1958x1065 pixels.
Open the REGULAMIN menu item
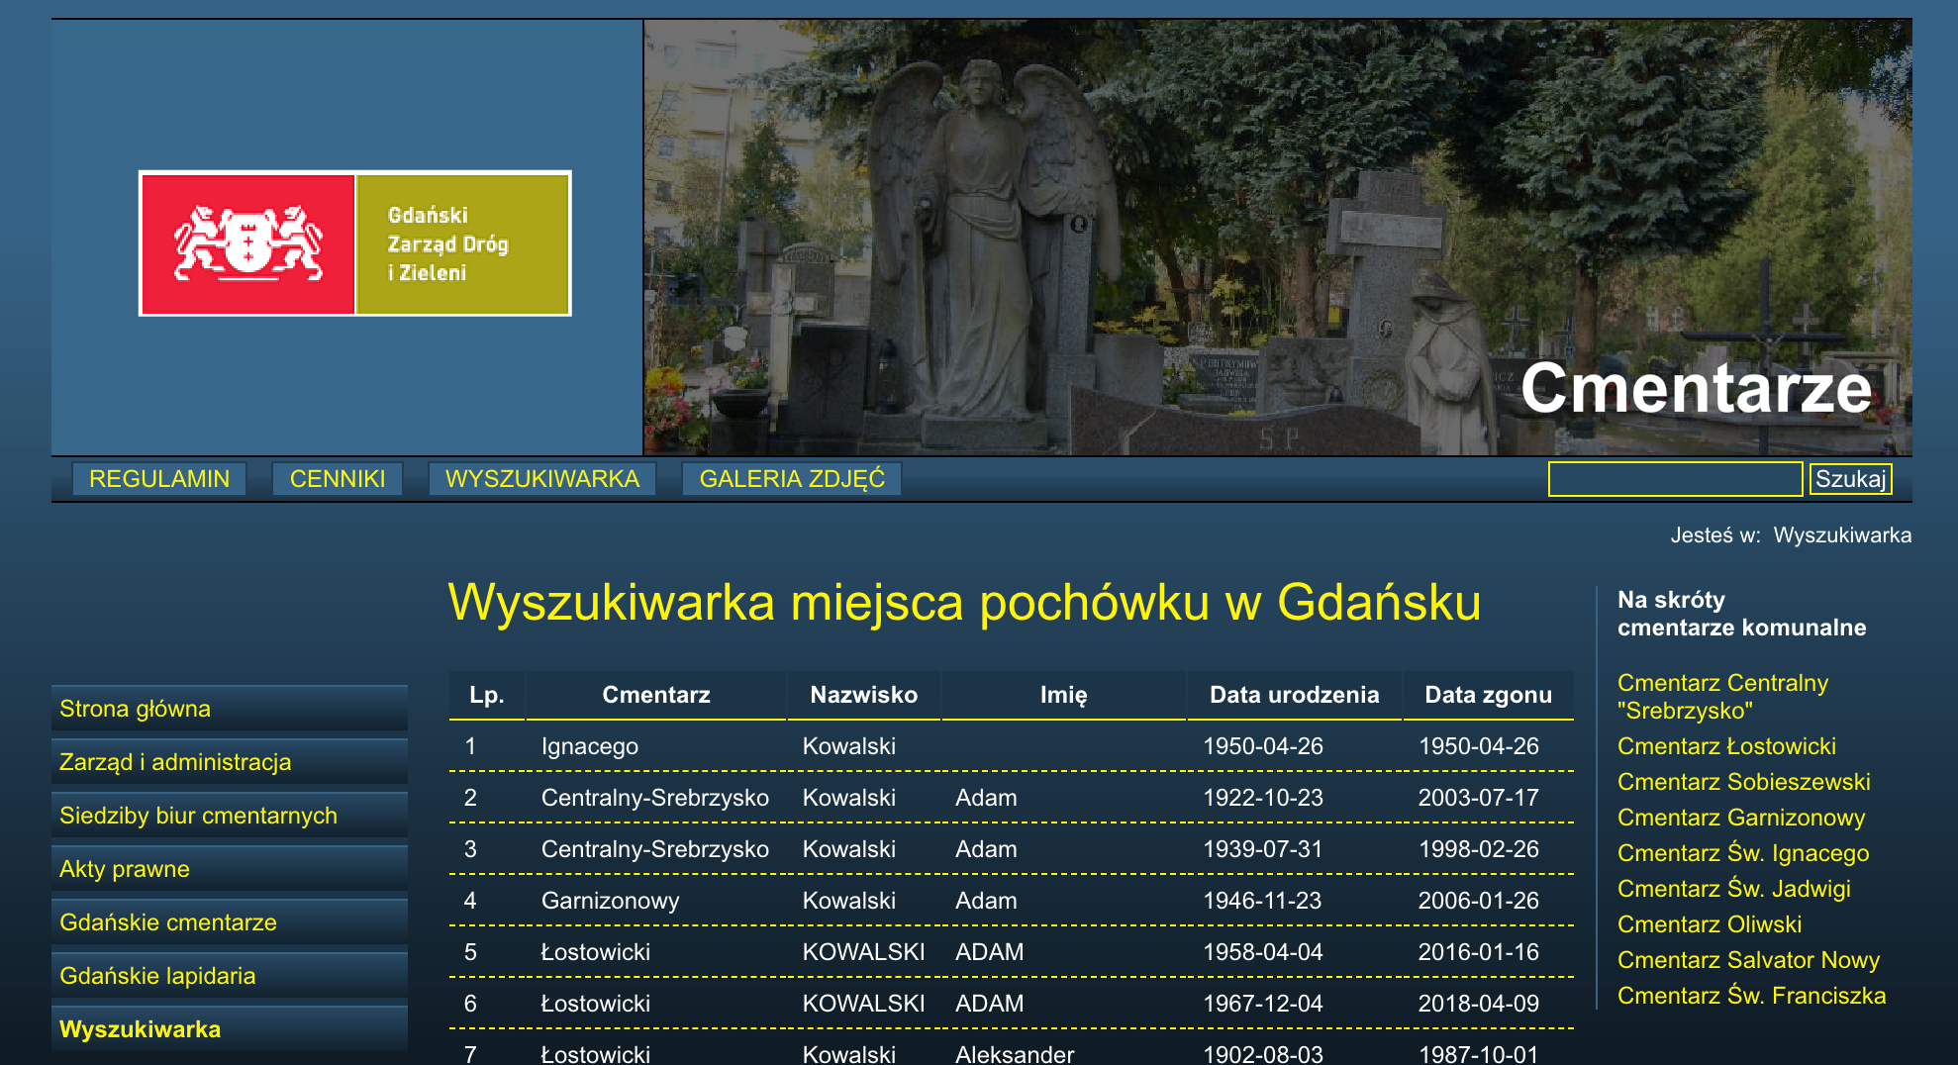coord(158,478)
